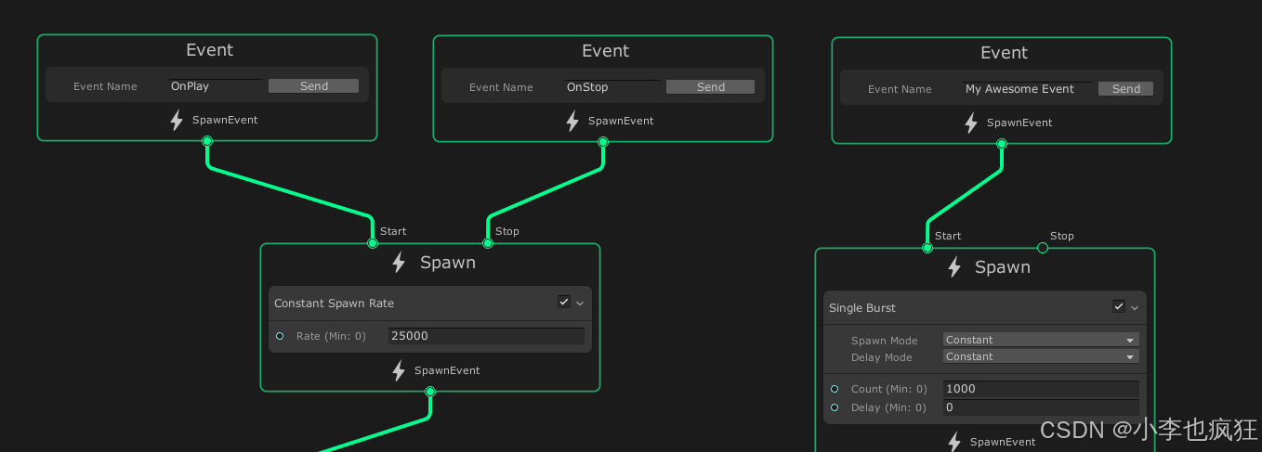Edit the OnPlay event name field
Viewport: 1262px width, 452px height.
click(217, 86)
